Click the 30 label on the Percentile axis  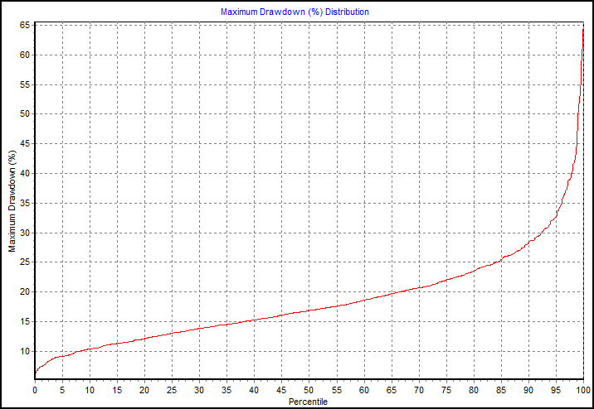(x=199, y=390)
